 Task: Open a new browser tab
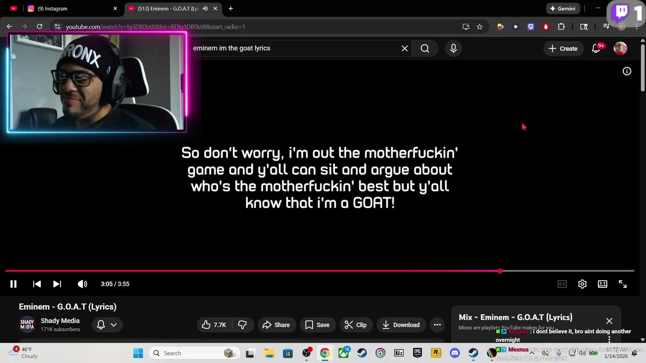click(231, 9)
